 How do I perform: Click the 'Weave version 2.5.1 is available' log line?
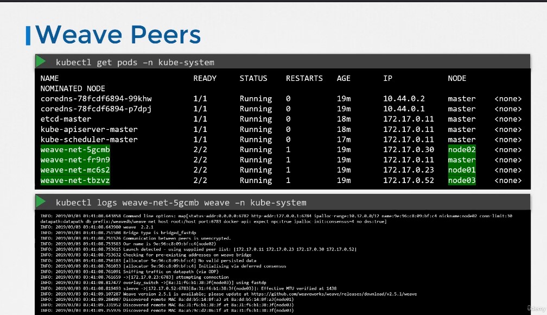(x=228, y=294)
